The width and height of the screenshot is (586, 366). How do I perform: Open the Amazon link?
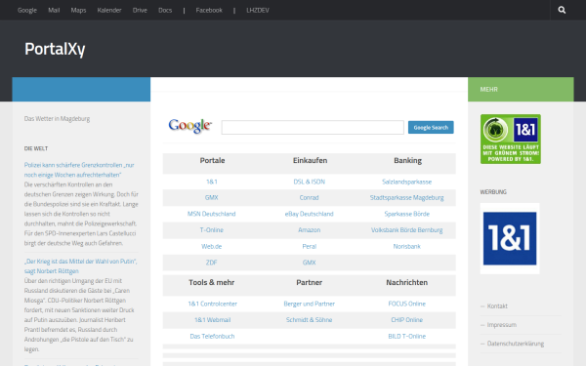tap(309, 230)
